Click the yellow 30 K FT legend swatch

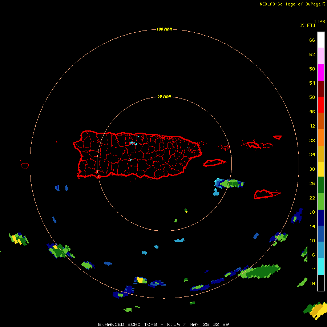pos(321,169)
